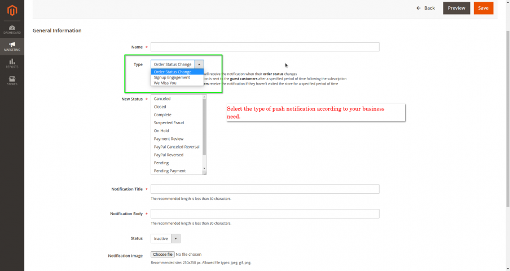510x271 pixels.
Task: Click the Back arrow link
Action: pos(425,8)
